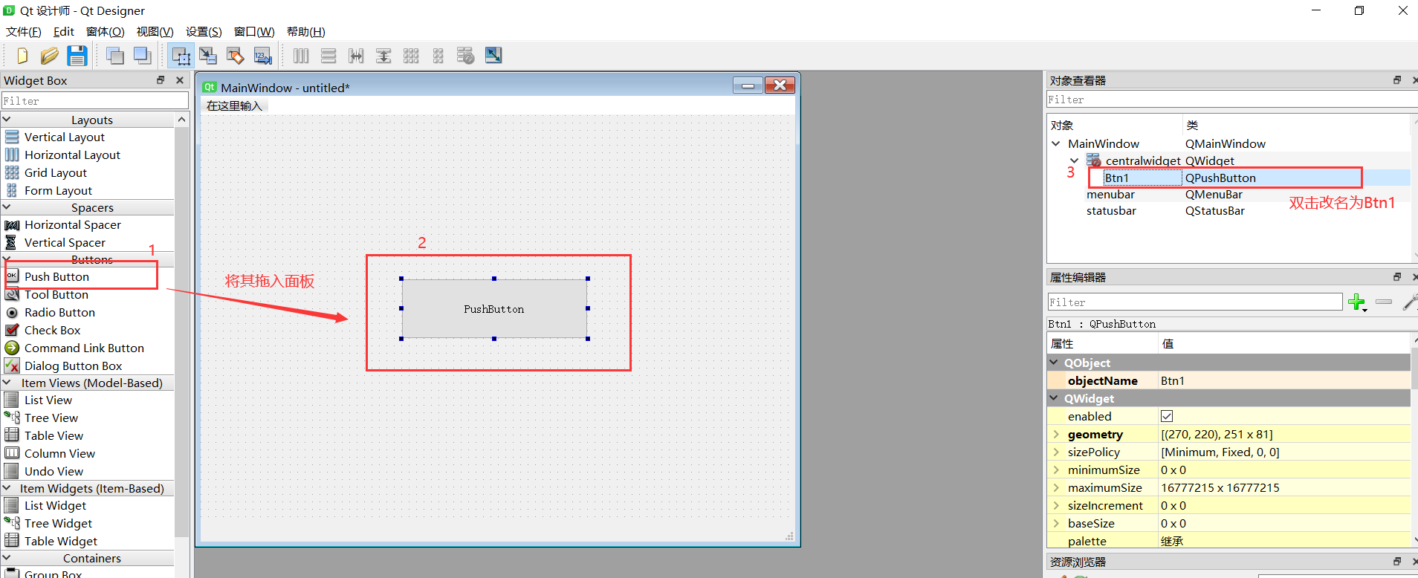Add dynamic property with green plus
Viewport: 1418px width, 578px height.
click(x=1357, y=302)
